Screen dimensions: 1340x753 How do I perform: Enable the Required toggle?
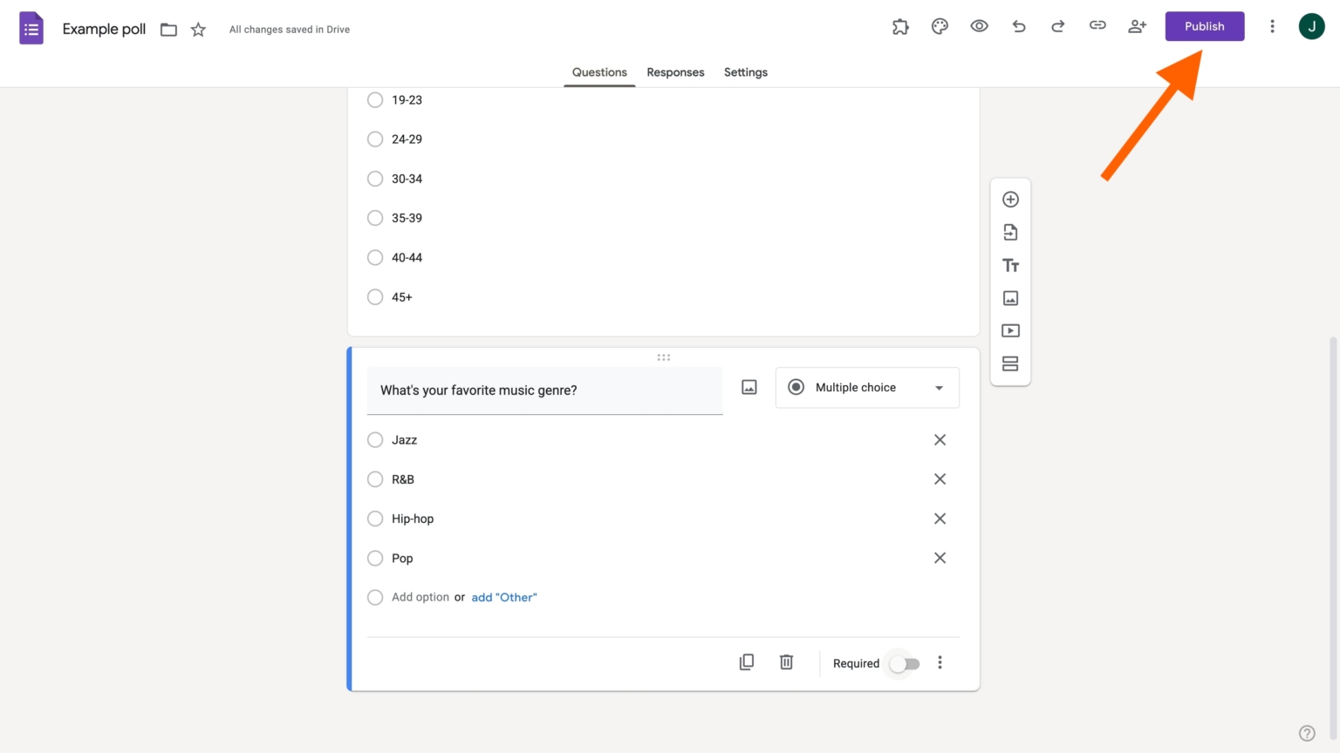pos(903,663)
